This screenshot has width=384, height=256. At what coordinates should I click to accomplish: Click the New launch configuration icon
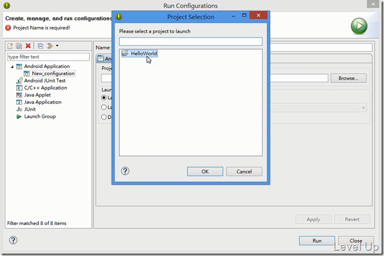[10, 46]
